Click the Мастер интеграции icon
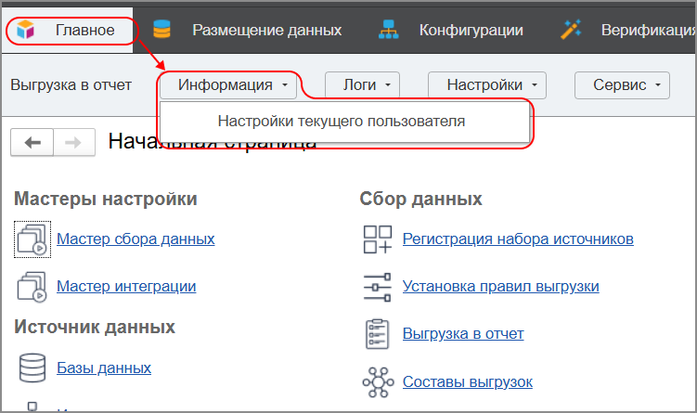This screenshot has height=413, width=697. tap(31, 287)
